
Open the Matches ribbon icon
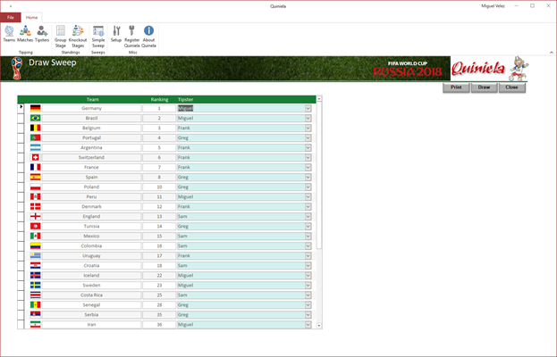pos(25,34)
